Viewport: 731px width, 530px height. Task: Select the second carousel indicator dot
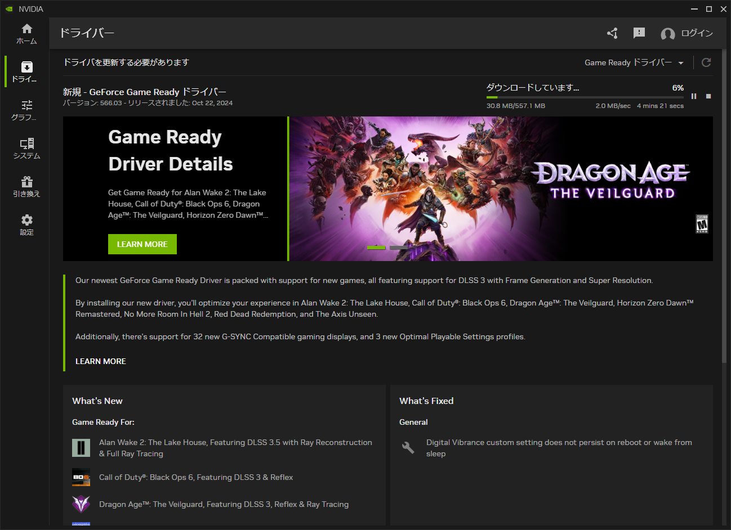pos(399,247)
